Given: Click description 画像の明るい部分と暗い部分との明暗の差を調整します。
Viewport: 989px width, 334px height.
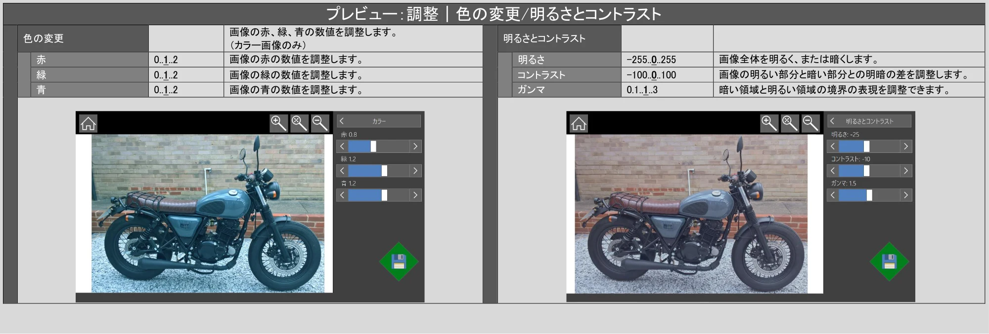Looking at the screenshot, I should pos(844,75).
